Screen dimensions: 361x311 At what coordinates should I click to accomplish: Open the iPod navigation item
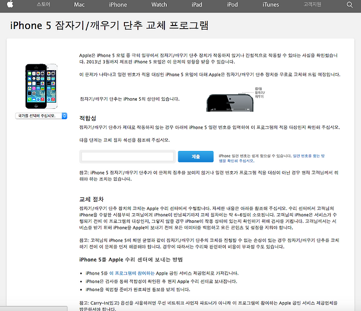click(232, 5)
